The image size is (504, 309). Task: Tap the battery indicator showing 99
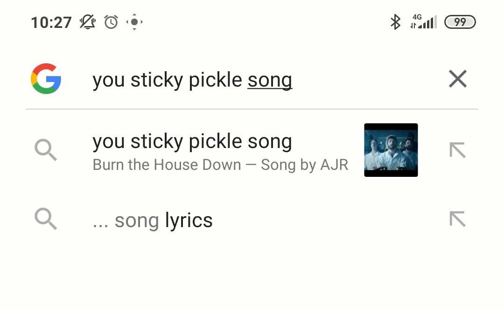click(460, 22)
